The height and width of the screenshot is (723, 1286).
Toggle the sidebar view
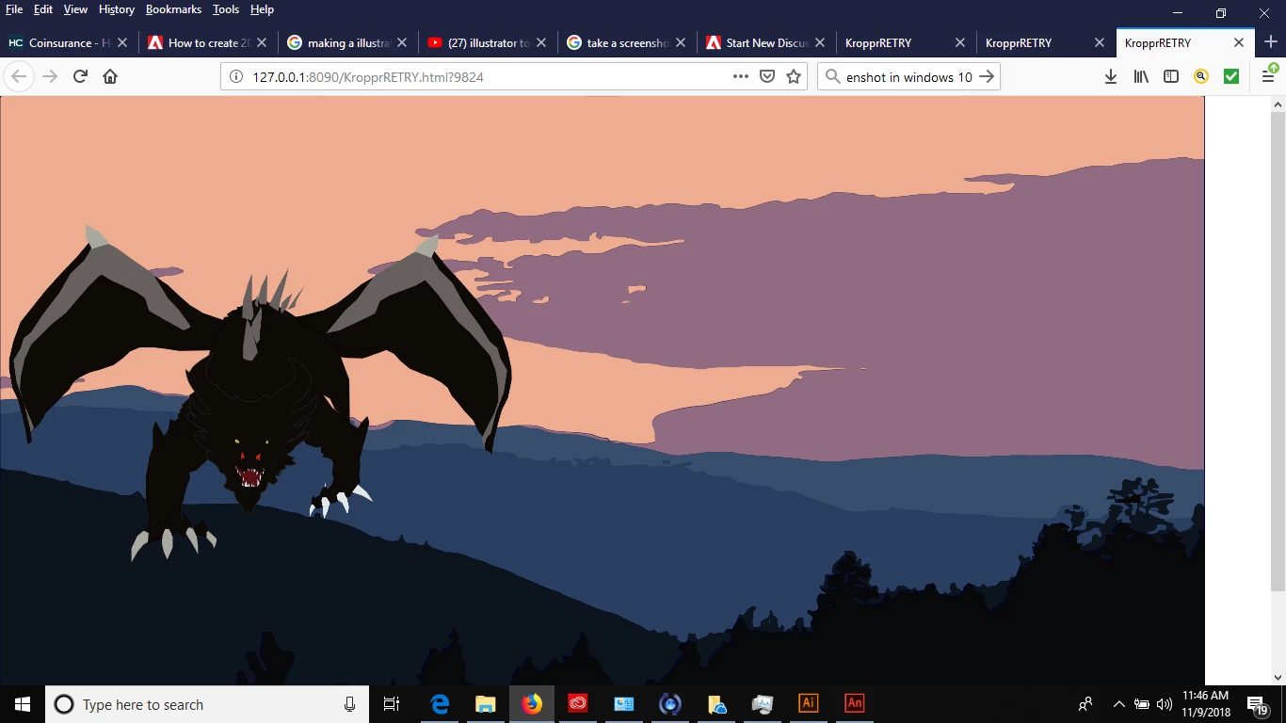1171,76
